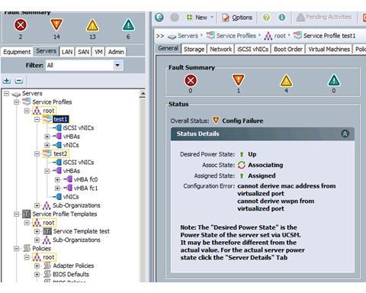
Task: Select the Adapter Policies tree item
Action: click(73, 266)
